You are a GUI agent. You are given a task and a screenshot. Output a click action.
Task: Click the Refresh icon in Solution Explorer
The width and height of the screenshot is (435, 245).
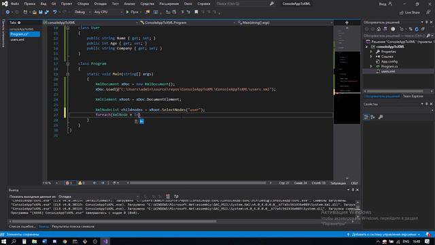[x=417, y=29]
